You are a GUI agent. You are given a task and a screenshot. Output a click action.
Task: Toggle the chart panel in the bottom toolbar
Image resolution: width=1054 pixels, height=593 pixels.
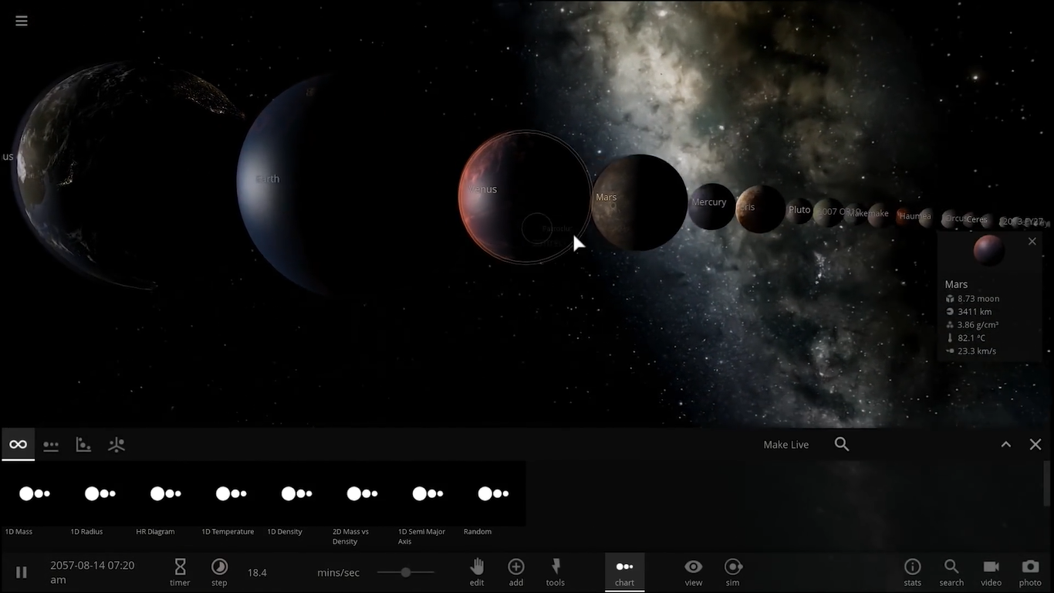(x=624, y=571)
